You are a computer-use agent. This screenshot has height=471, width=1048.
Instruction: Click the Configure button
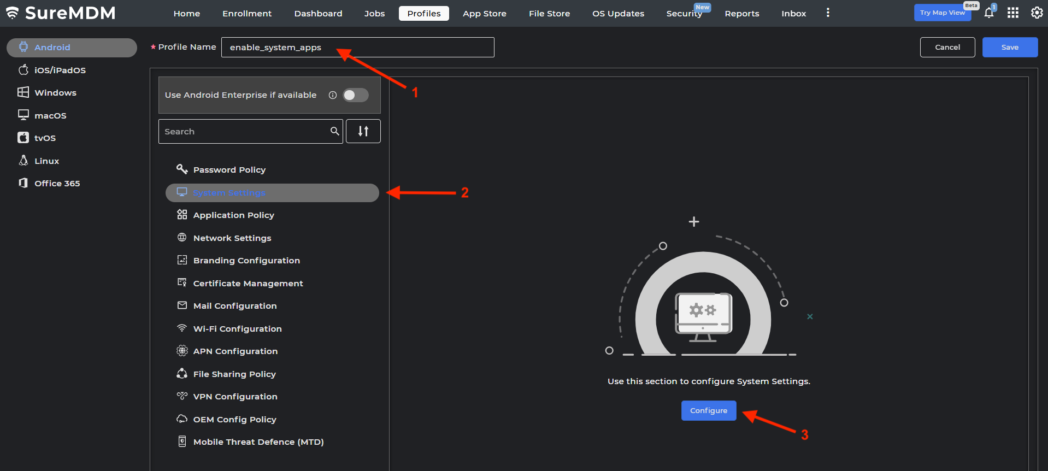[708, 411]
